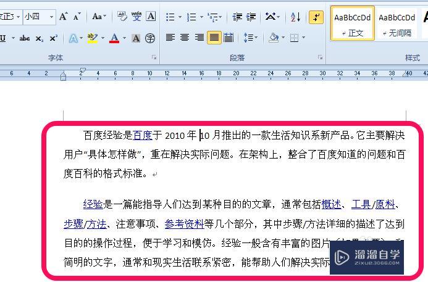Screen dimensions: 428x282
Task: Click the Sort A-Z icon
Action: pos(296,17)
